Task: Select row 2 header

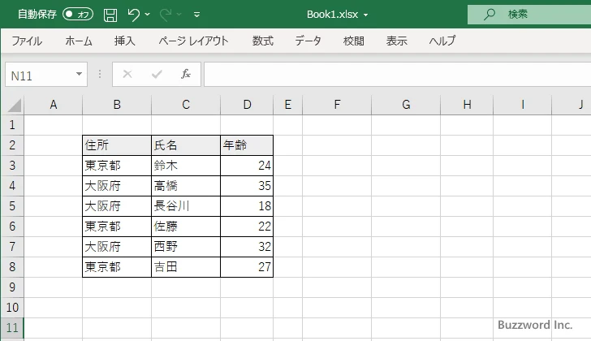Action: (x=12, y=145)
